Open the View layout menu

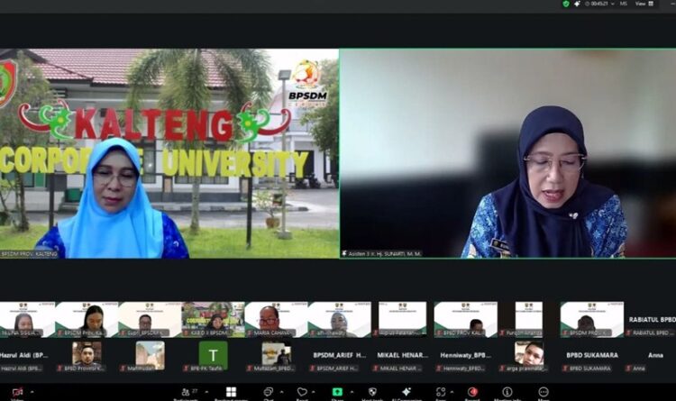pos(644,4)
